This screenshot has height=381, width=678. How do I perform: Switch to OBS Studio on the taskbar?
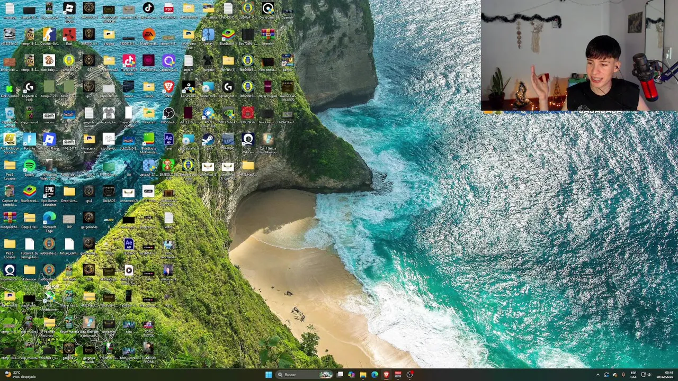coord(409,375)
